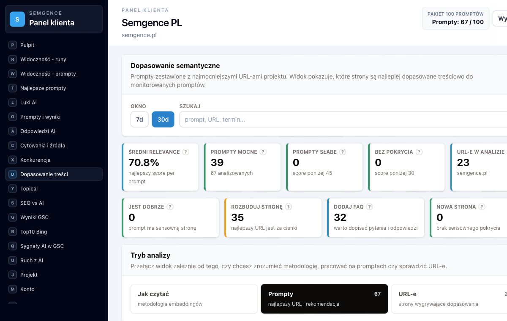Go to Widoczność - runy page
Viewport: 507px width, 321px height.
tap(54, 59)
